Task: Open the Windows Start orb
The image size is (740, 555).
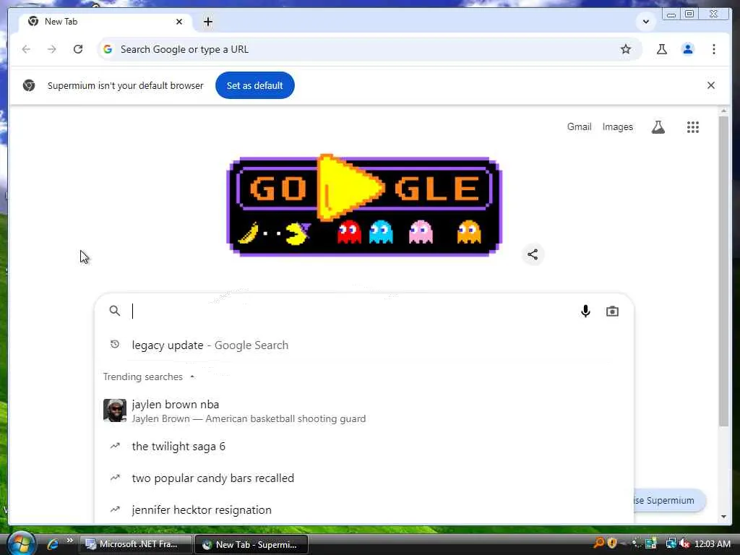Action: coord(21,543)
